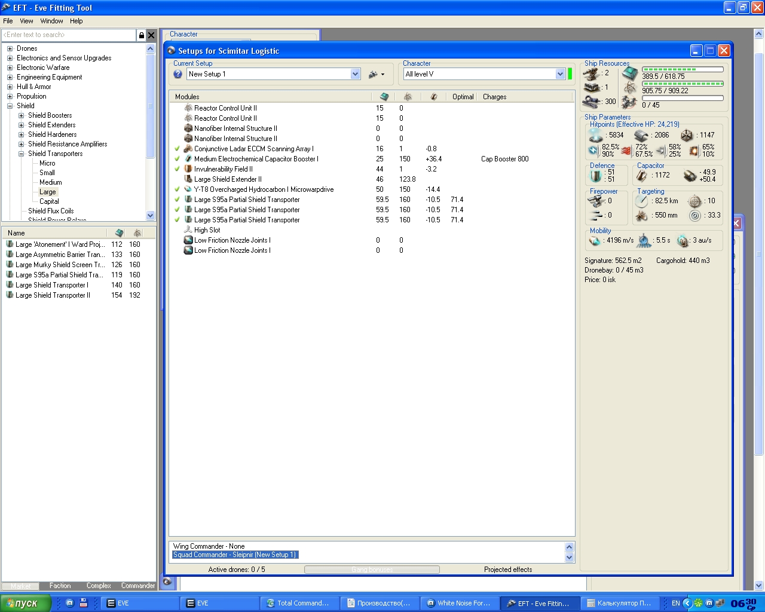The image size is (765, 612).
Task: Sort the Modules table by its CPU icon column
Action: (x=384, y=96)
